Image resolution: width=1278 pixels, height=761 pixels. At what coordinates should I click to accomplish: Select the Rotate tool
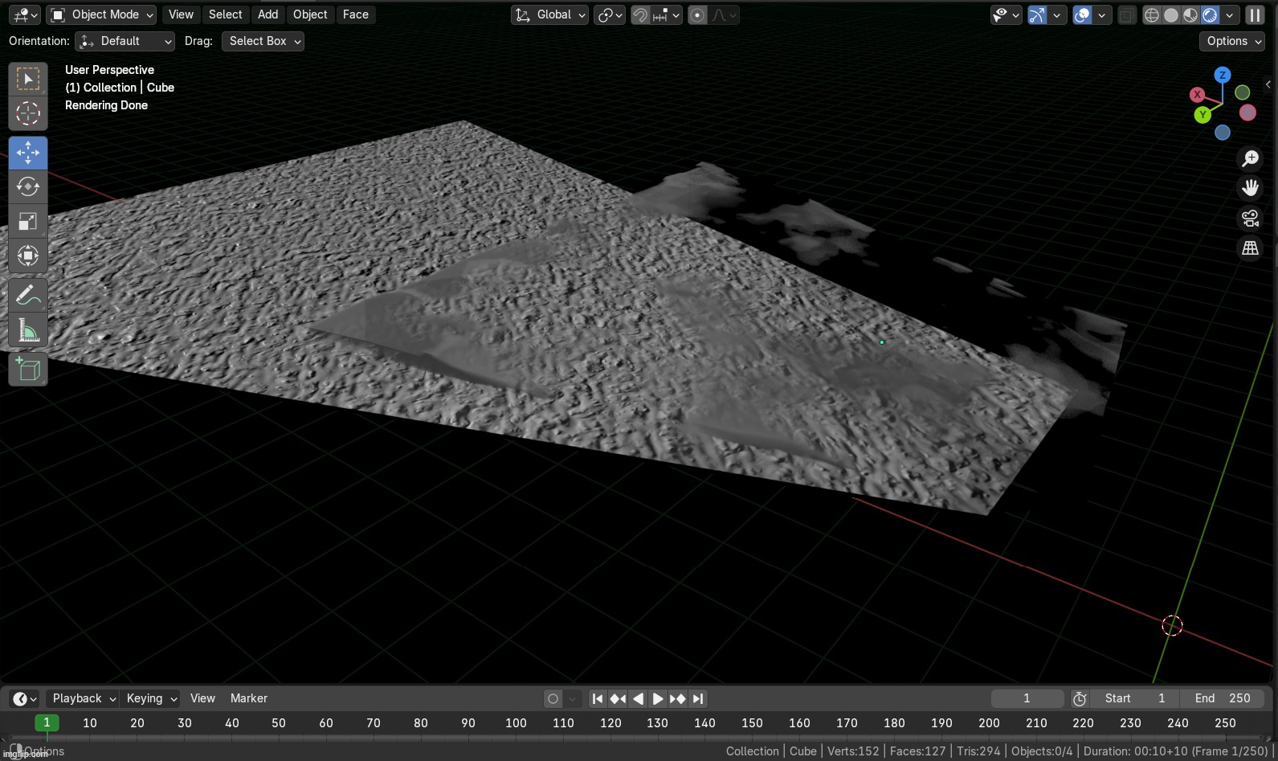(x=28, y=186)
